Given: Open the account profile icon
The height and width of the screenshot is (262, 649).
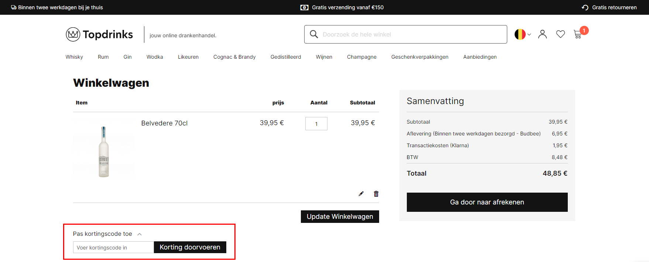Looking at the screenshot, I should click(x=542, y=34).
